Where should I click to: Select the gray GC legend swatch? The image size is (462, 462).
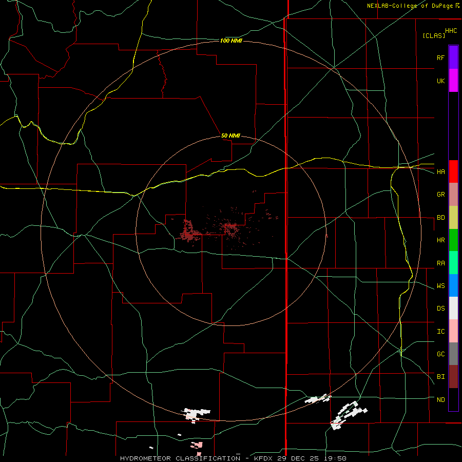453,354
